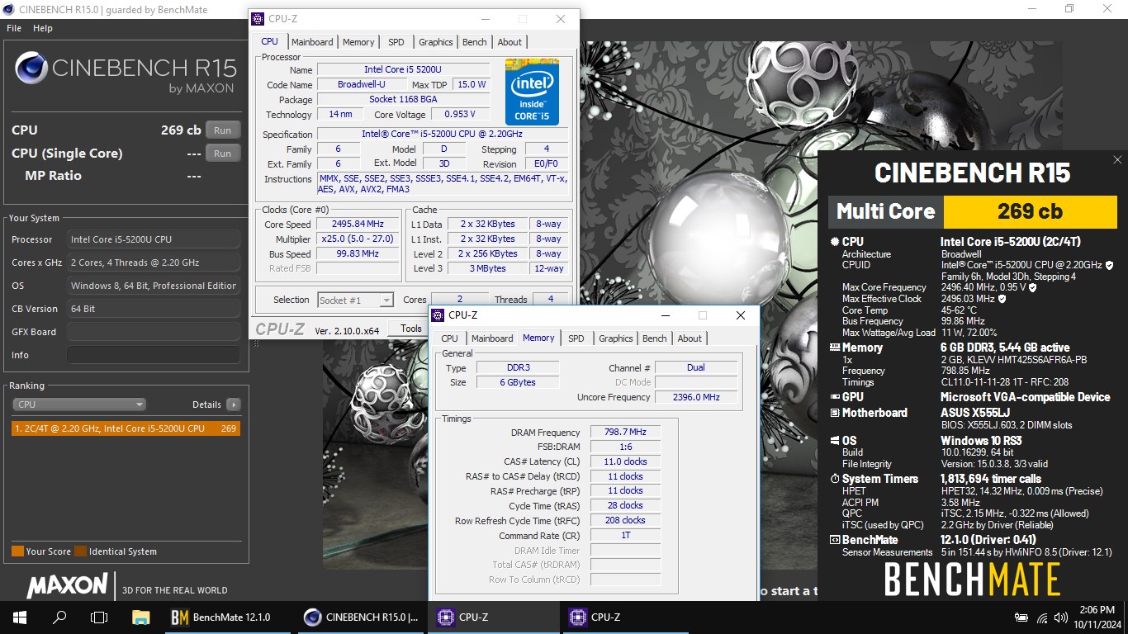
Task: Open the File menu in Cinebench
Action: tap(13, 28)
